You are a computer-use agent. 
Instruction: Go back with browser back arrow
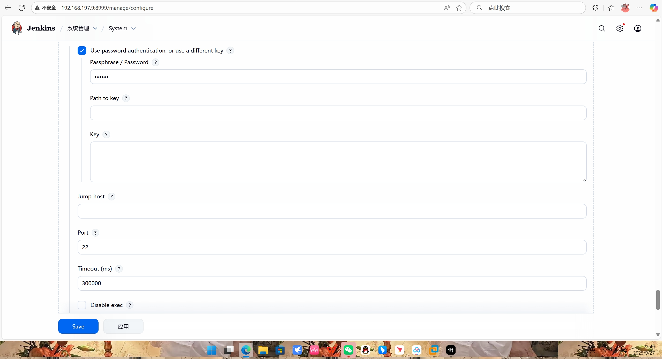click(x=8, y=8)
